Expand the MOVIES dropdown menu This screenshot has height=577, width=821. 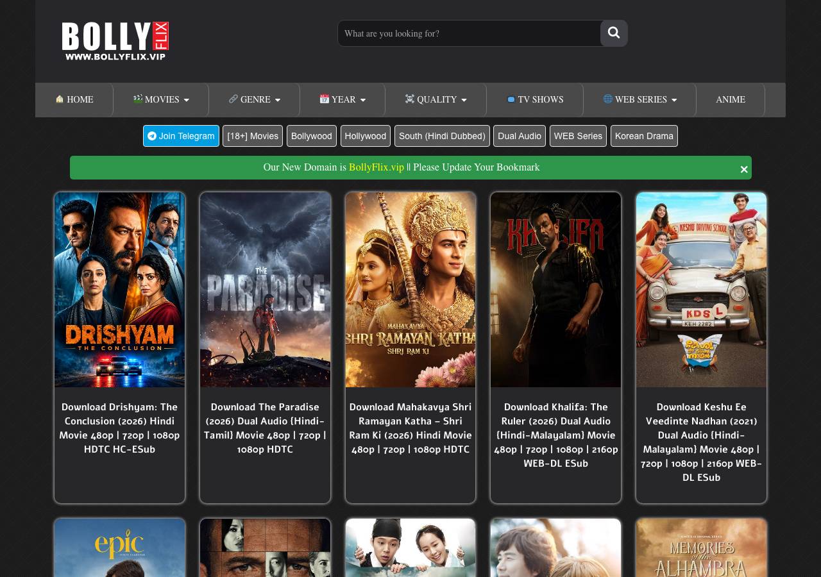[x=161, y=100]
